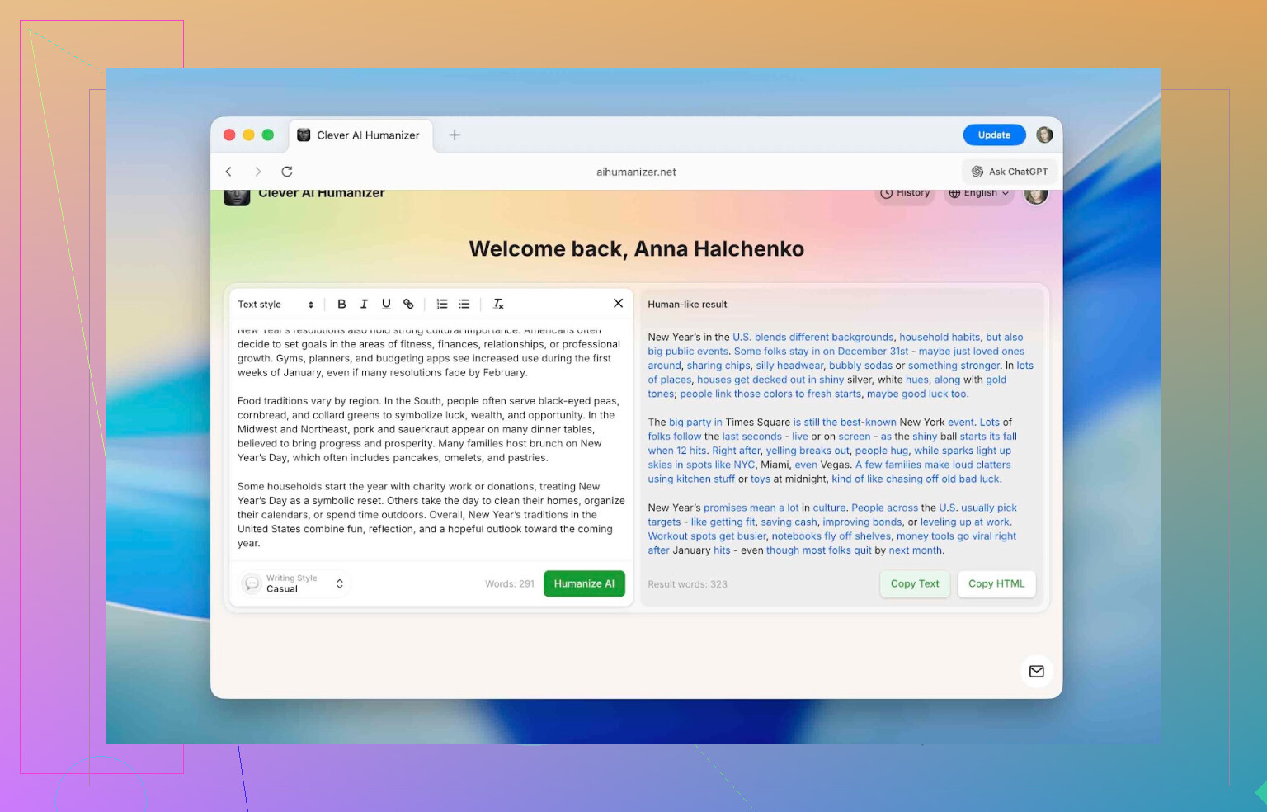The height and width of the screenshot is (812, 1267).
Task: Click Copy Text for the result
Action: tap(914, 583)
